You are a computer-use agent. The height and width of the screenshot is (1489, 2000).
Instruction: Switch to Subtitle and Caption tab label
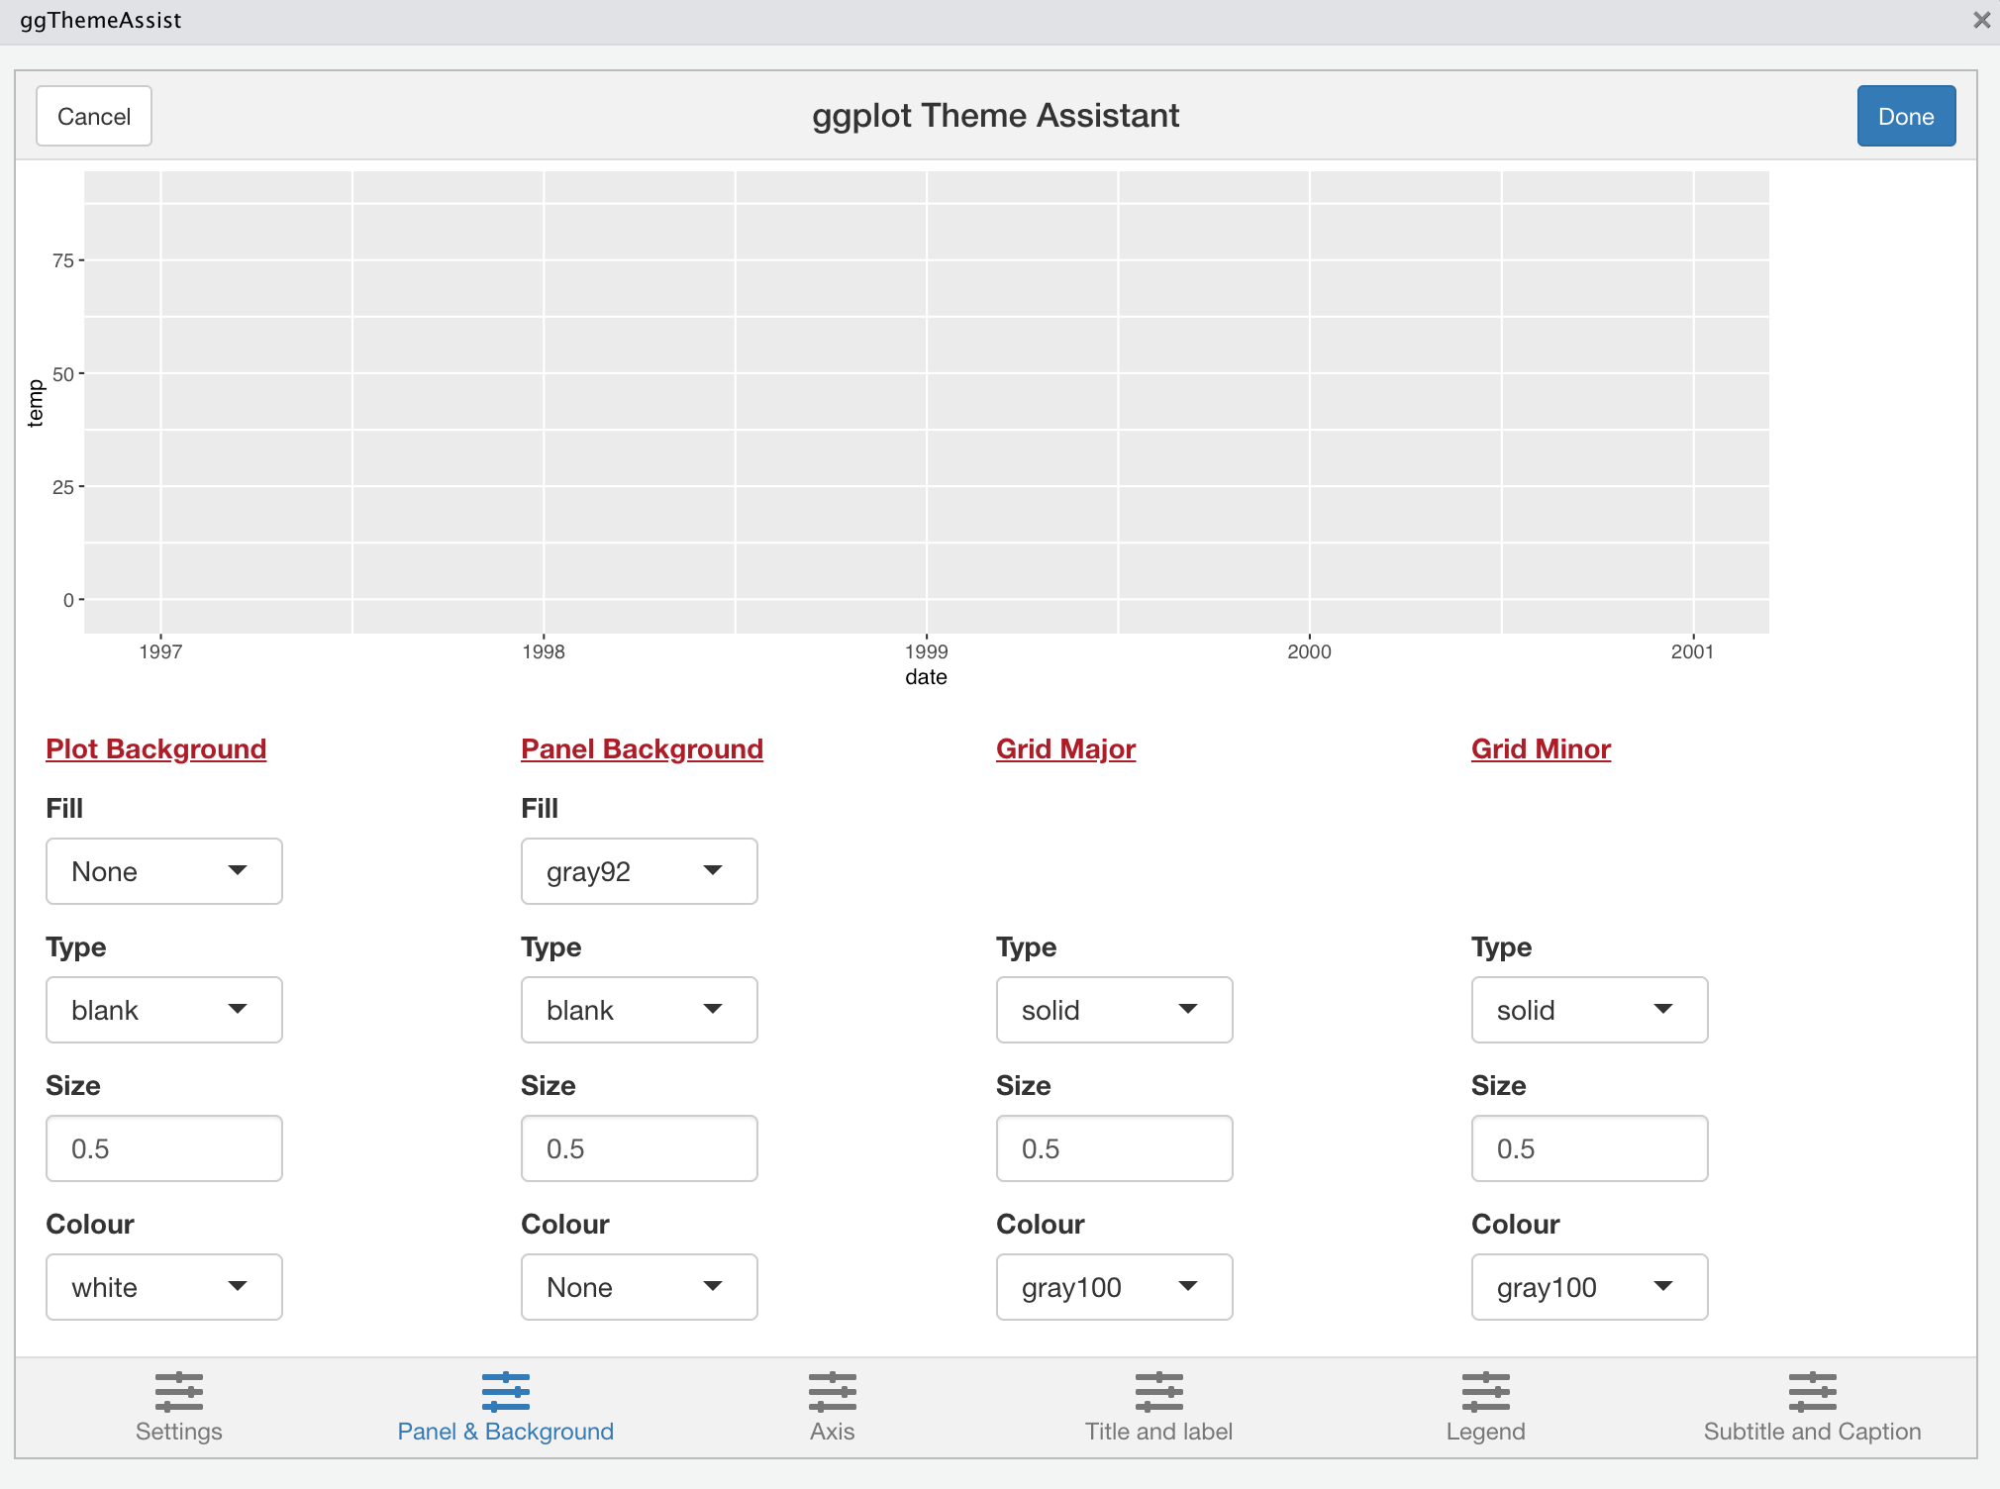click(x=1812, y=1432)
